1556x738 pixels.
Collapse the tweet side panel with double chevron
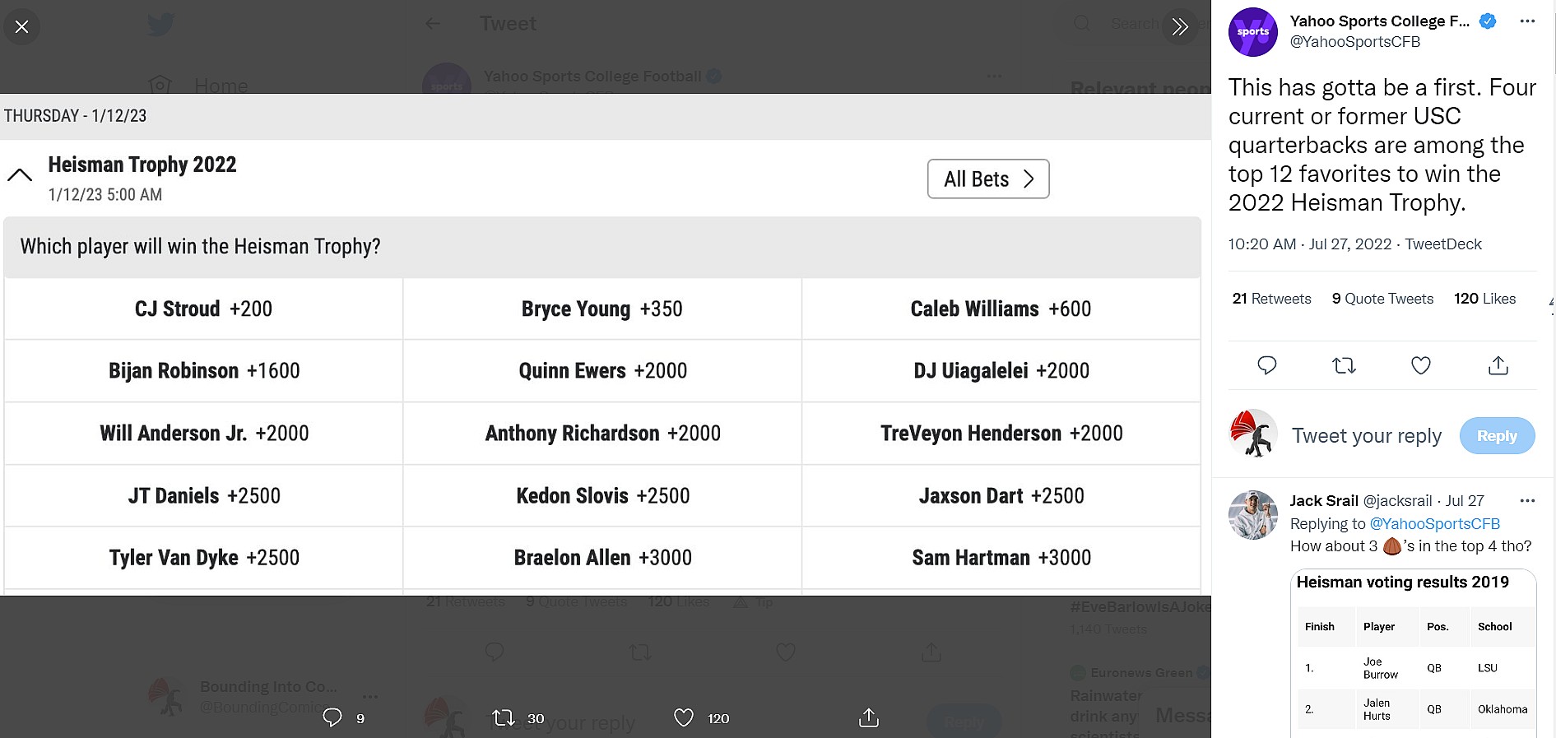coord(1180,27)
